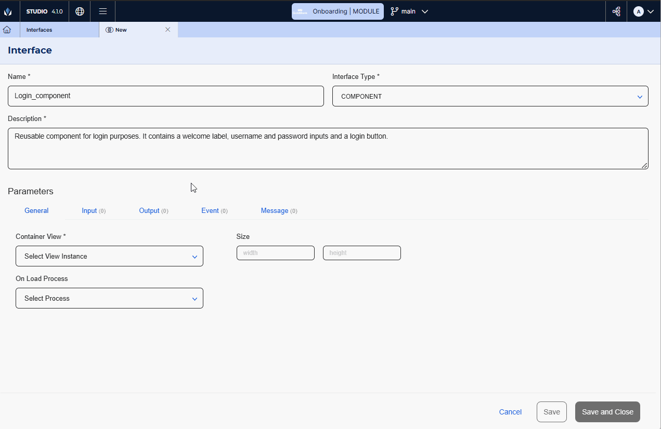The height and width of the screenshot is (429, 661).
Task: Switch to the Output parameters tab
Action: tap(153, 211)
